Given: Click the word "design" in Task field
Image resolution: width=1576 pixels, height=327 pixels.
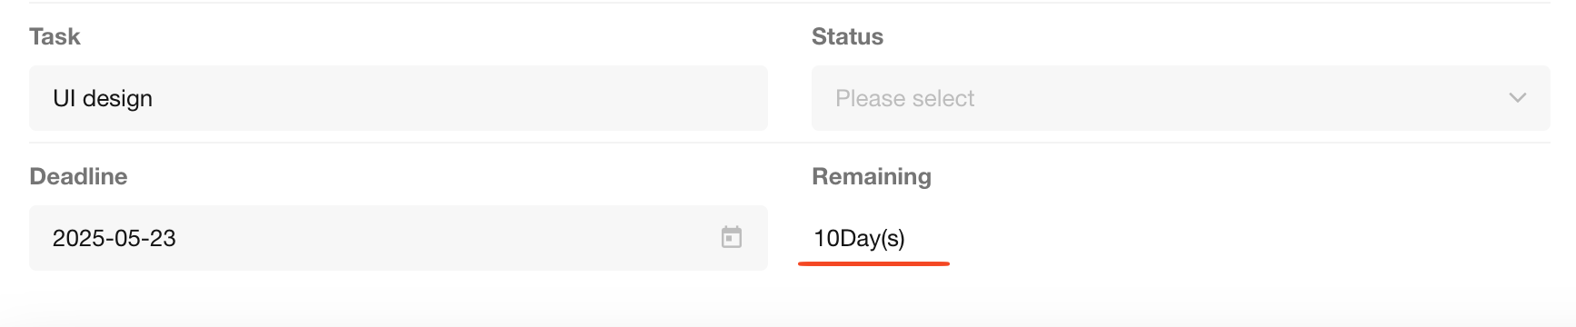Looking at the screenshot, I should [117, 99].
